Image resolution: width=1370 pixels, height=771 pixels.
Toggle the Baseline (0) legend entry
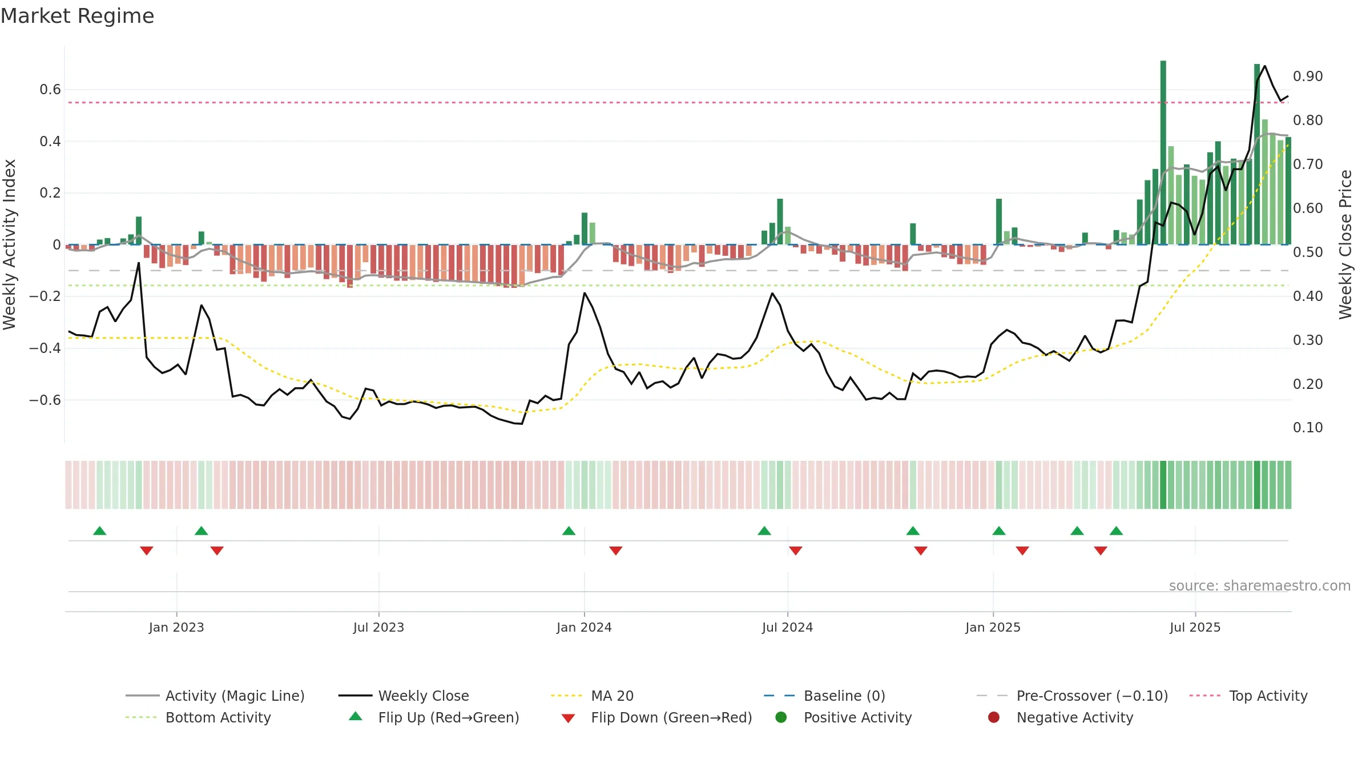[824, 696]
